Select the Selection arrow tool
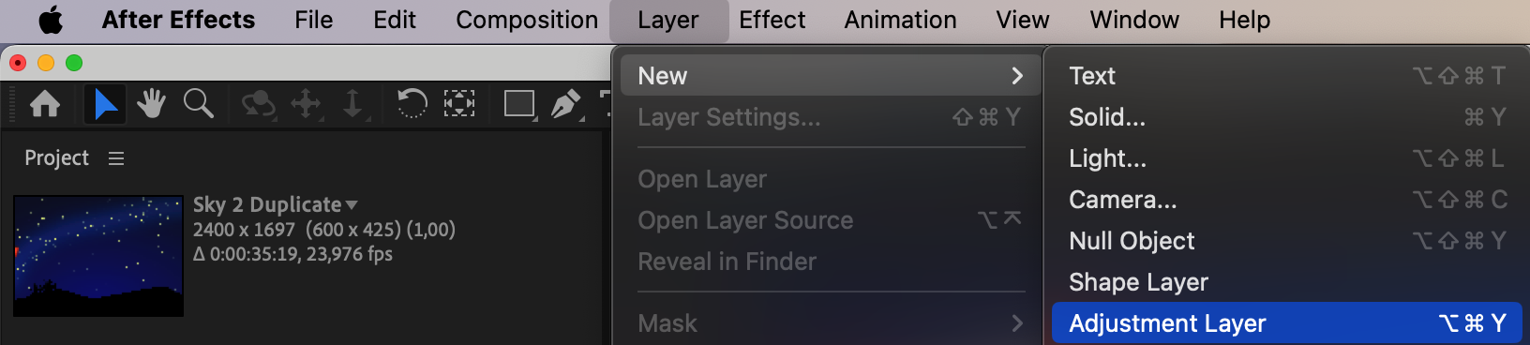1530x345 pixels. point(105,104)
